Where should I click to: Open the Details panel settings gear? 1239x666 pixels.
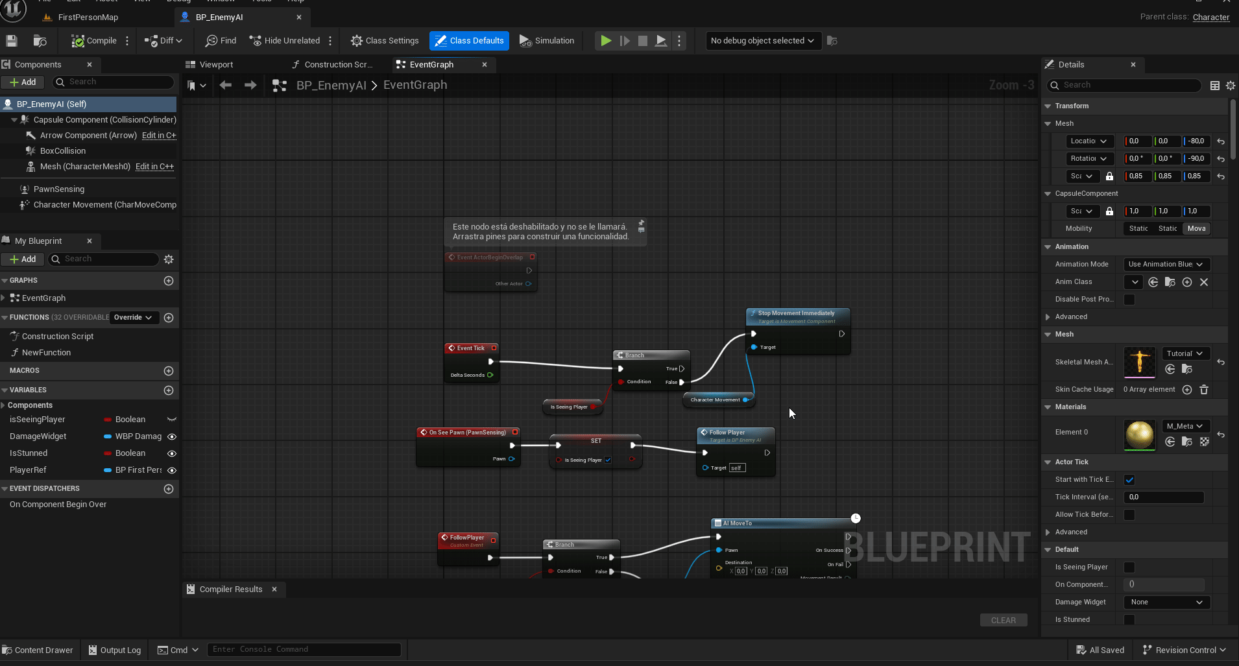click(1231, 86)
